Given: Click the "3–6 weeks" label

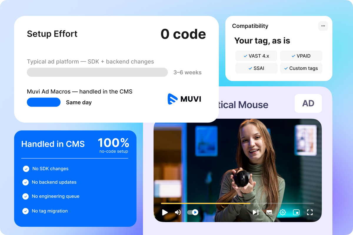Looking at the screenshot, I should 187,73.
